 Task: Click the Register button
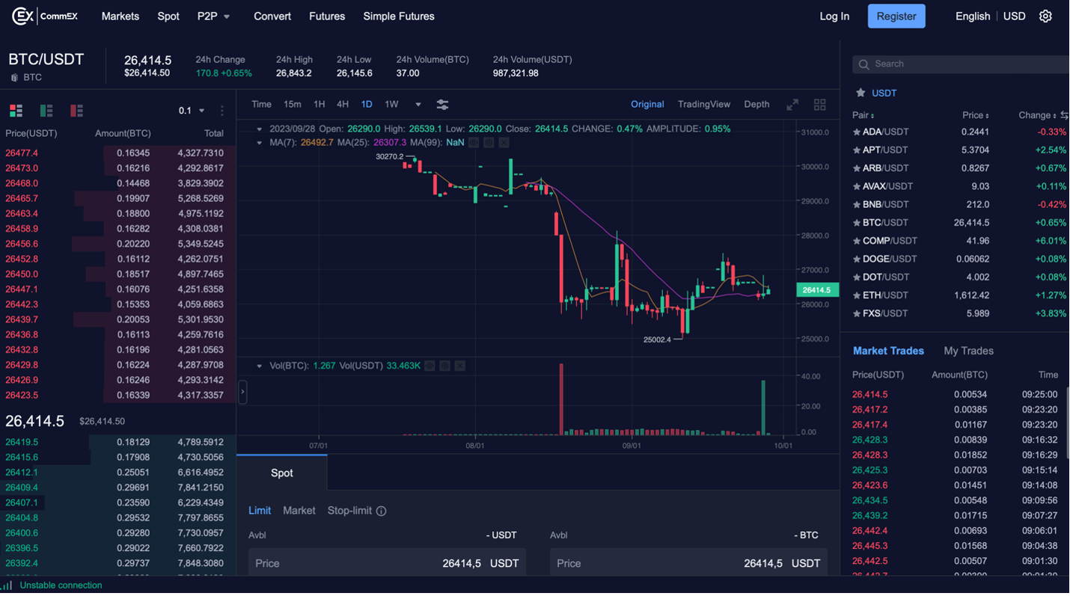896,16
